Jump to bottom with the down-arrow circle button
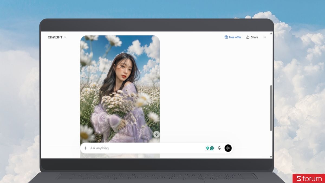The height and width of the screenshot is (183, 325). [156, 134]
